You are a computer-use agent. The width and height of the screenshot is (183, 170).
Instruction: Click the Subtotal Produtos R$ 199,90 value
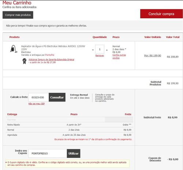pyautogui.click(x=173, y=83)
